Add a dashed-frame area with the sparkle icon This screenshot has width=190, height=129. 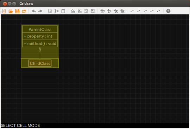pyautogui.click(x=86, y=11)
